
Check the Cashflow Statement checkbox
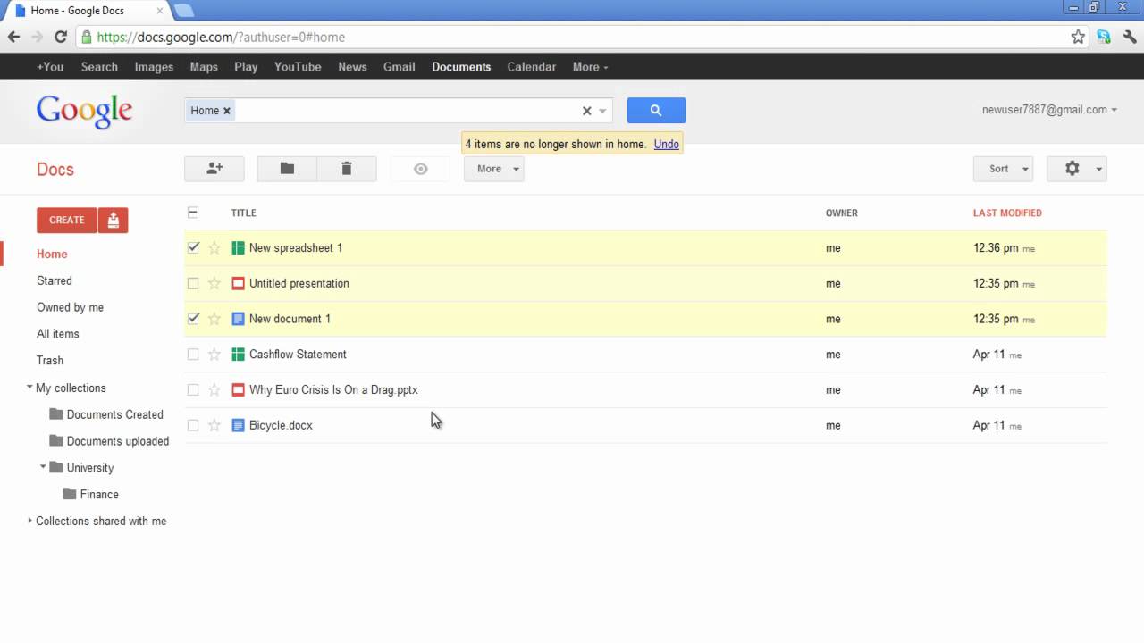[x=193, y=355]
